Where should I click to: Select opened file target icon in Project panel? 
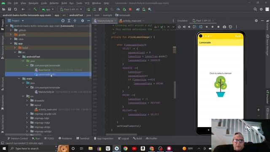63,21
